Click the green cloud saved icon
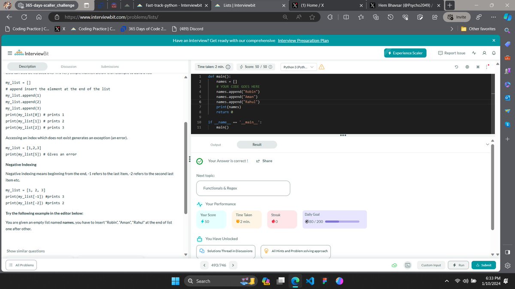The height and width of the screenshot is (289, 515). click(394, 265)
